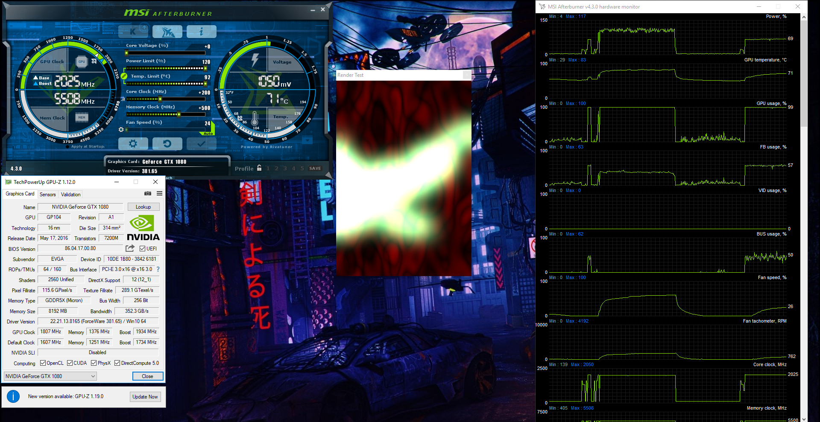Click the MEM chip icon in clock gauge

[82, 117]
